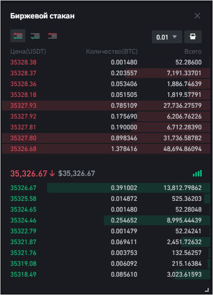Select buy price 35318.49
Screen dimensions: 213x295
tap(23, 274)
